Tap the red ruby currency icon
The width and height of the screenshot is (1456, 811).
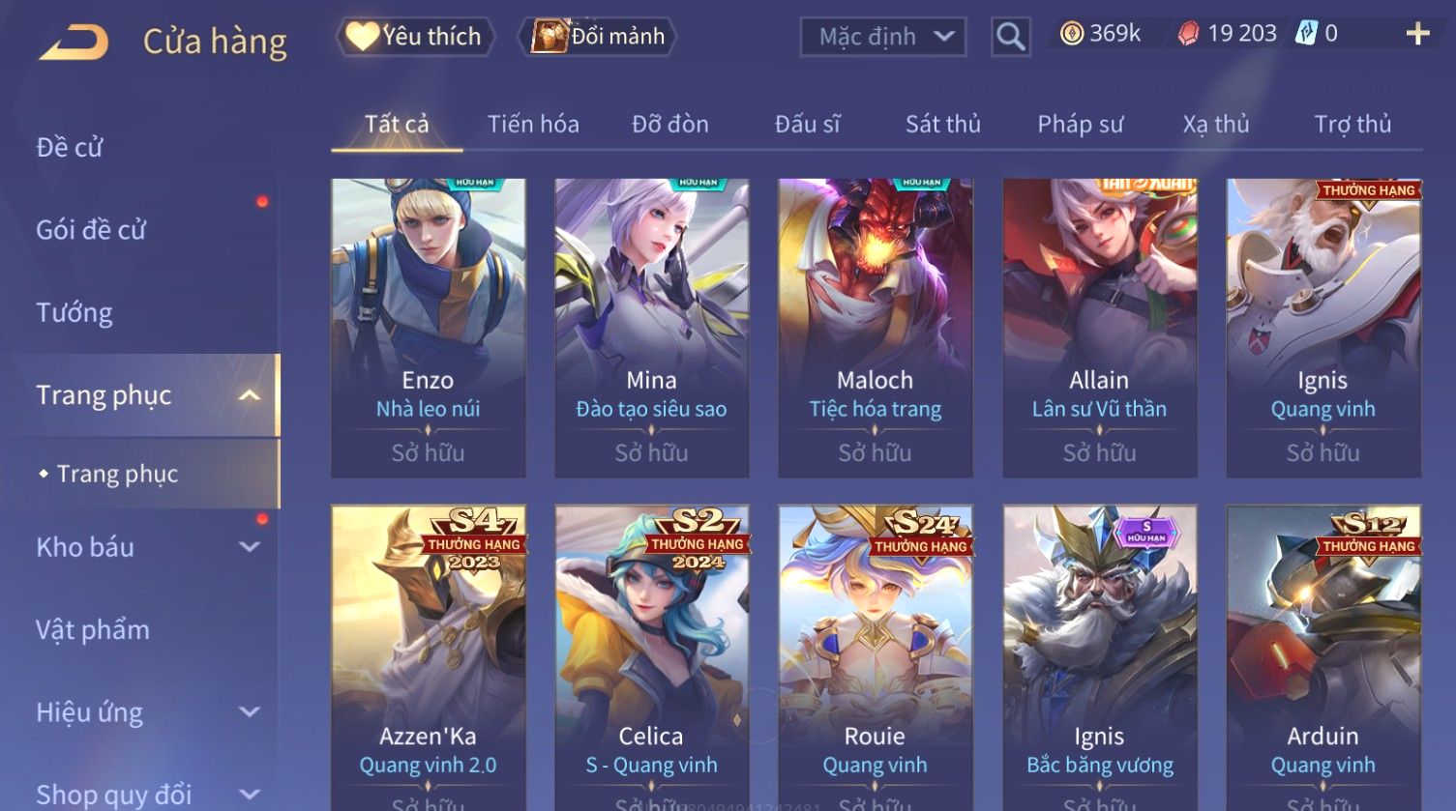pyautogui.click(x=1188, y=34)
